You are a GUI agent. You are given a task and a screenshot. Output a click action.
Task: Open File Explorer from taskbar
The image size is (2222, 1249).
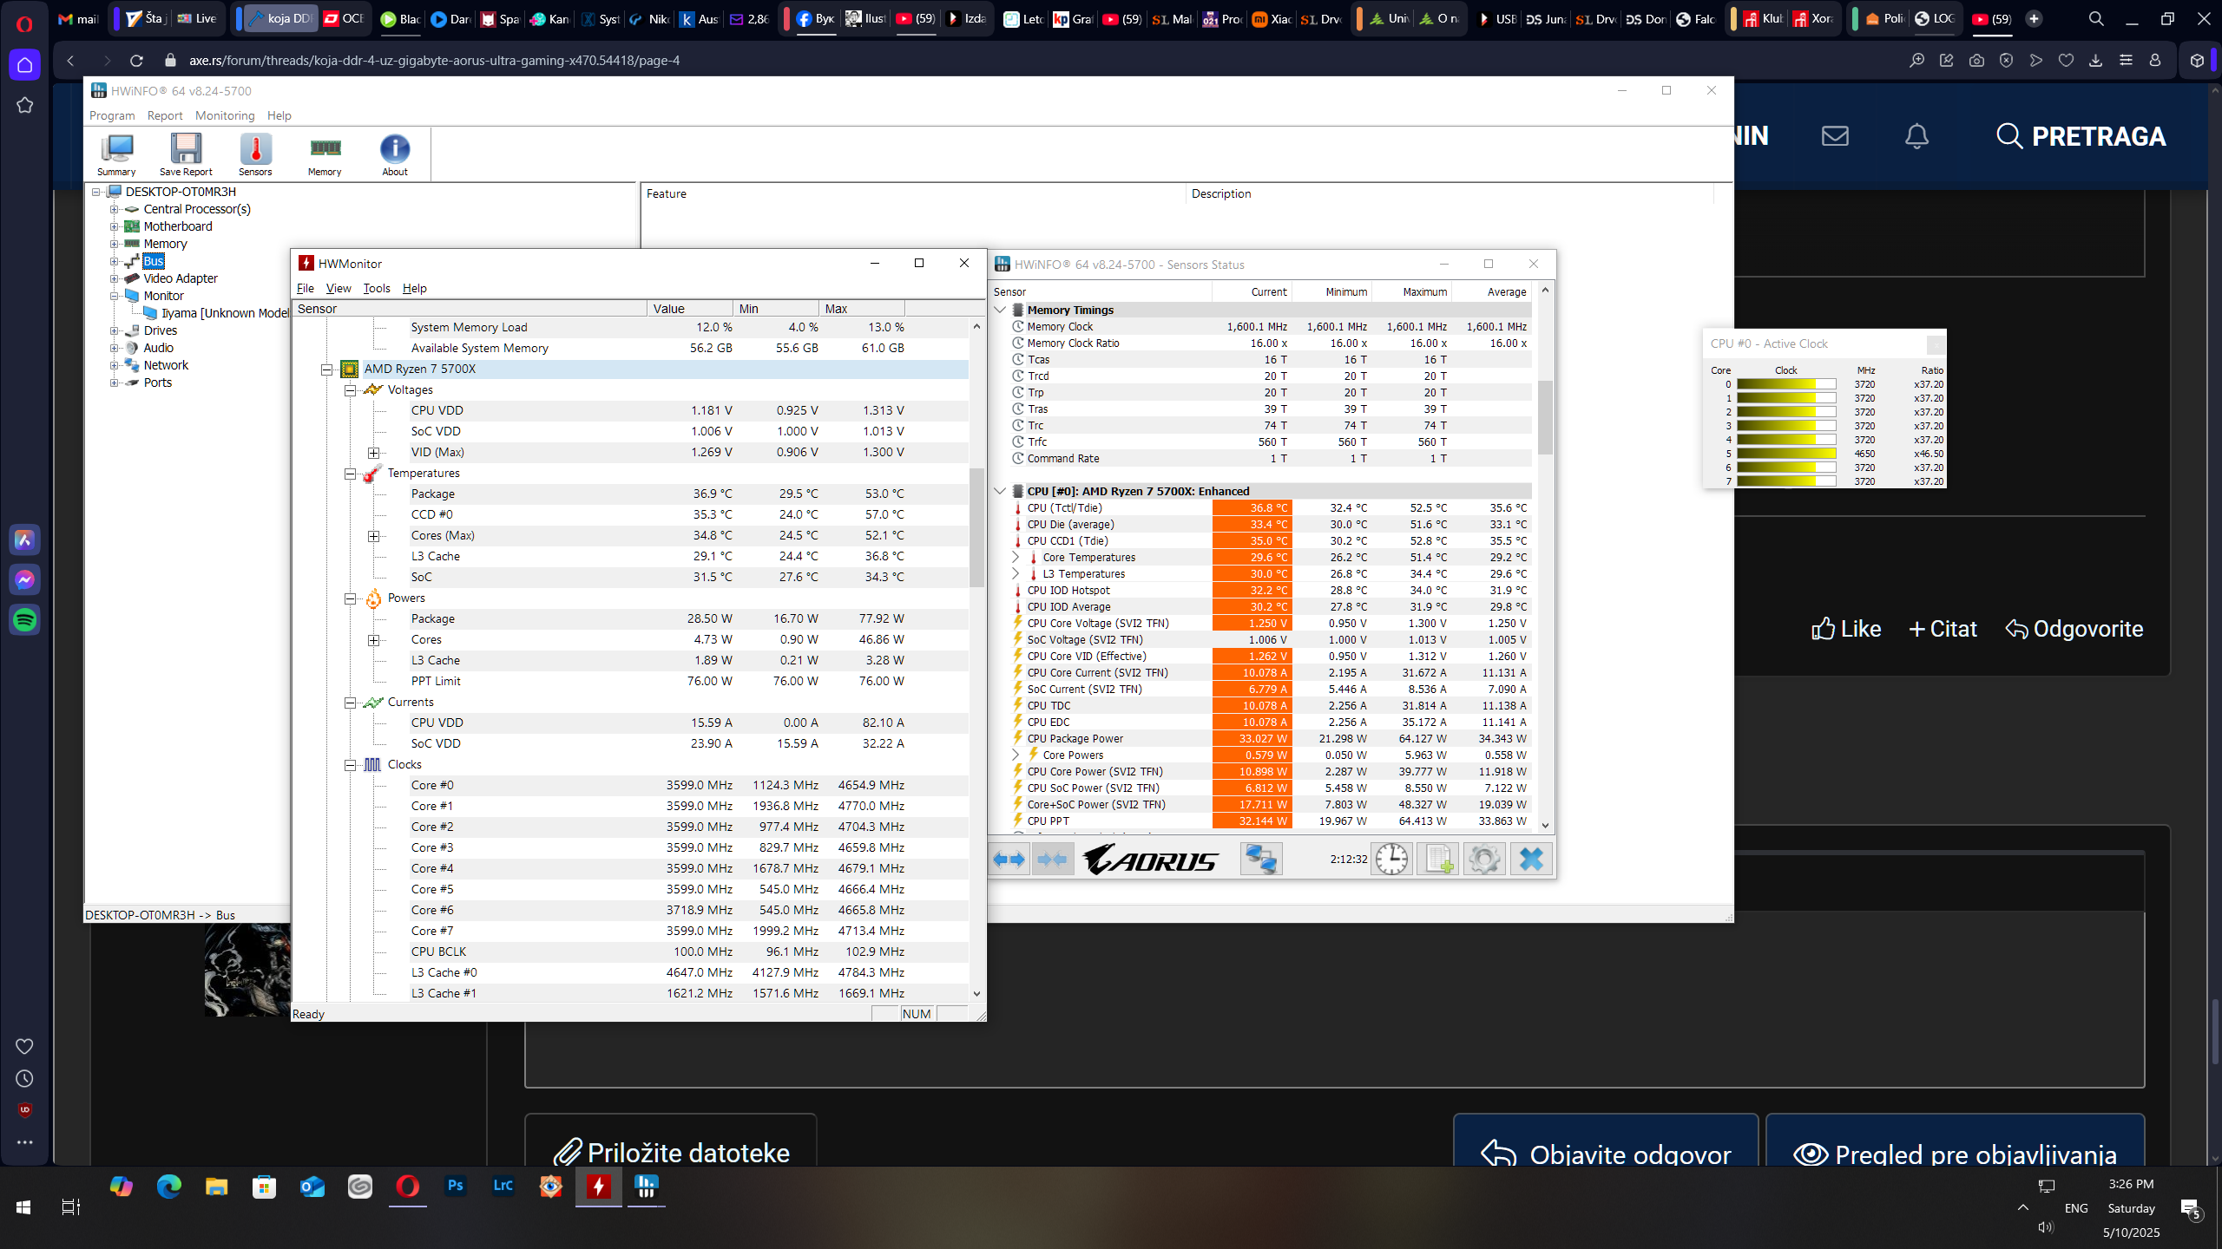(x=216, y=1186)
